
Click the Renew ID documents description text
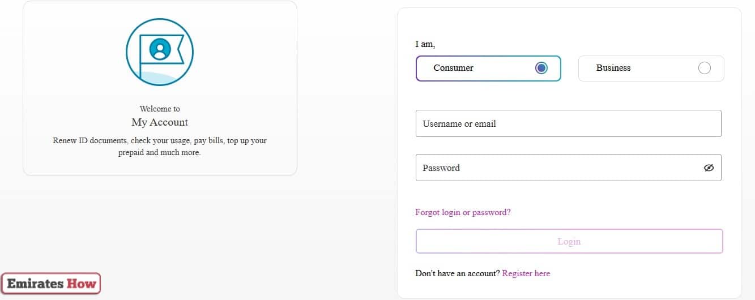[160, 146]
